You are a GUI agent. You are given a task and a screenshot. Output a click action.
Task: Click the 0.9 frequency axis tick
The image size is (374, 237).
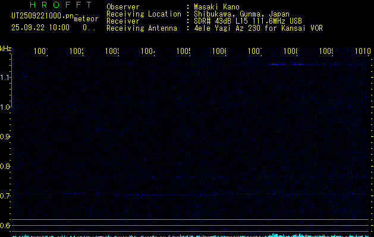(x=5, y=137)
